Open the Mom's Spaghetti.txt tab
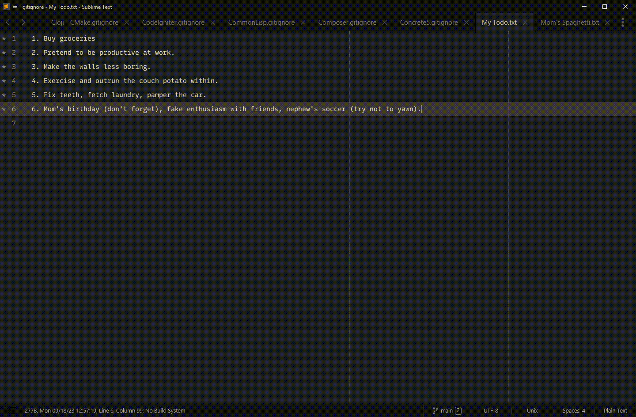Screen dimensions: 636x417 click(x=570, y=23)
